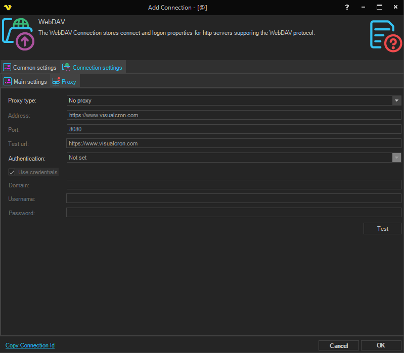The height and width of the screenshot is (353, 404).
Task: Click the Common settings tab icon
Action: click(7, 67)
